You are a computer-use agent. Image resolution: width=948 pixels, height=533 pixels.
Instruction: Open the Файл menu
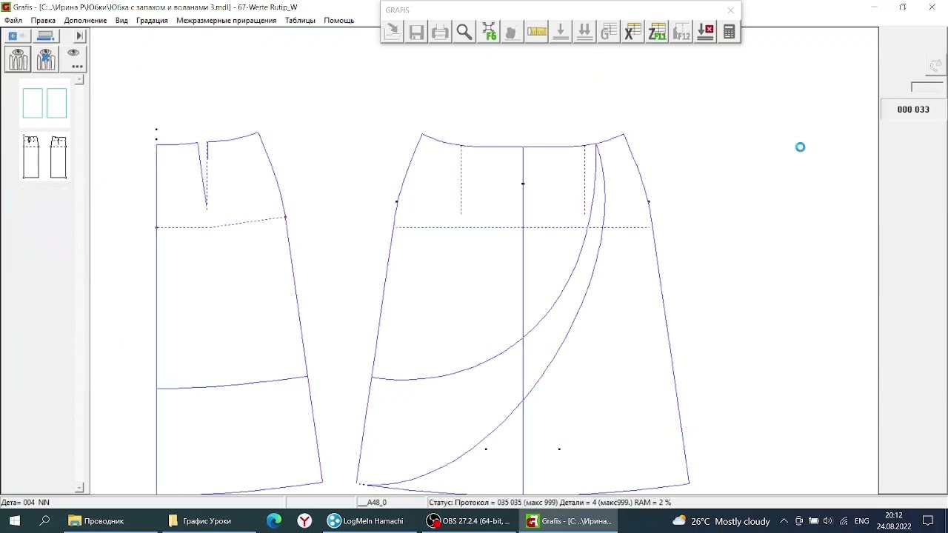point(13,20)
